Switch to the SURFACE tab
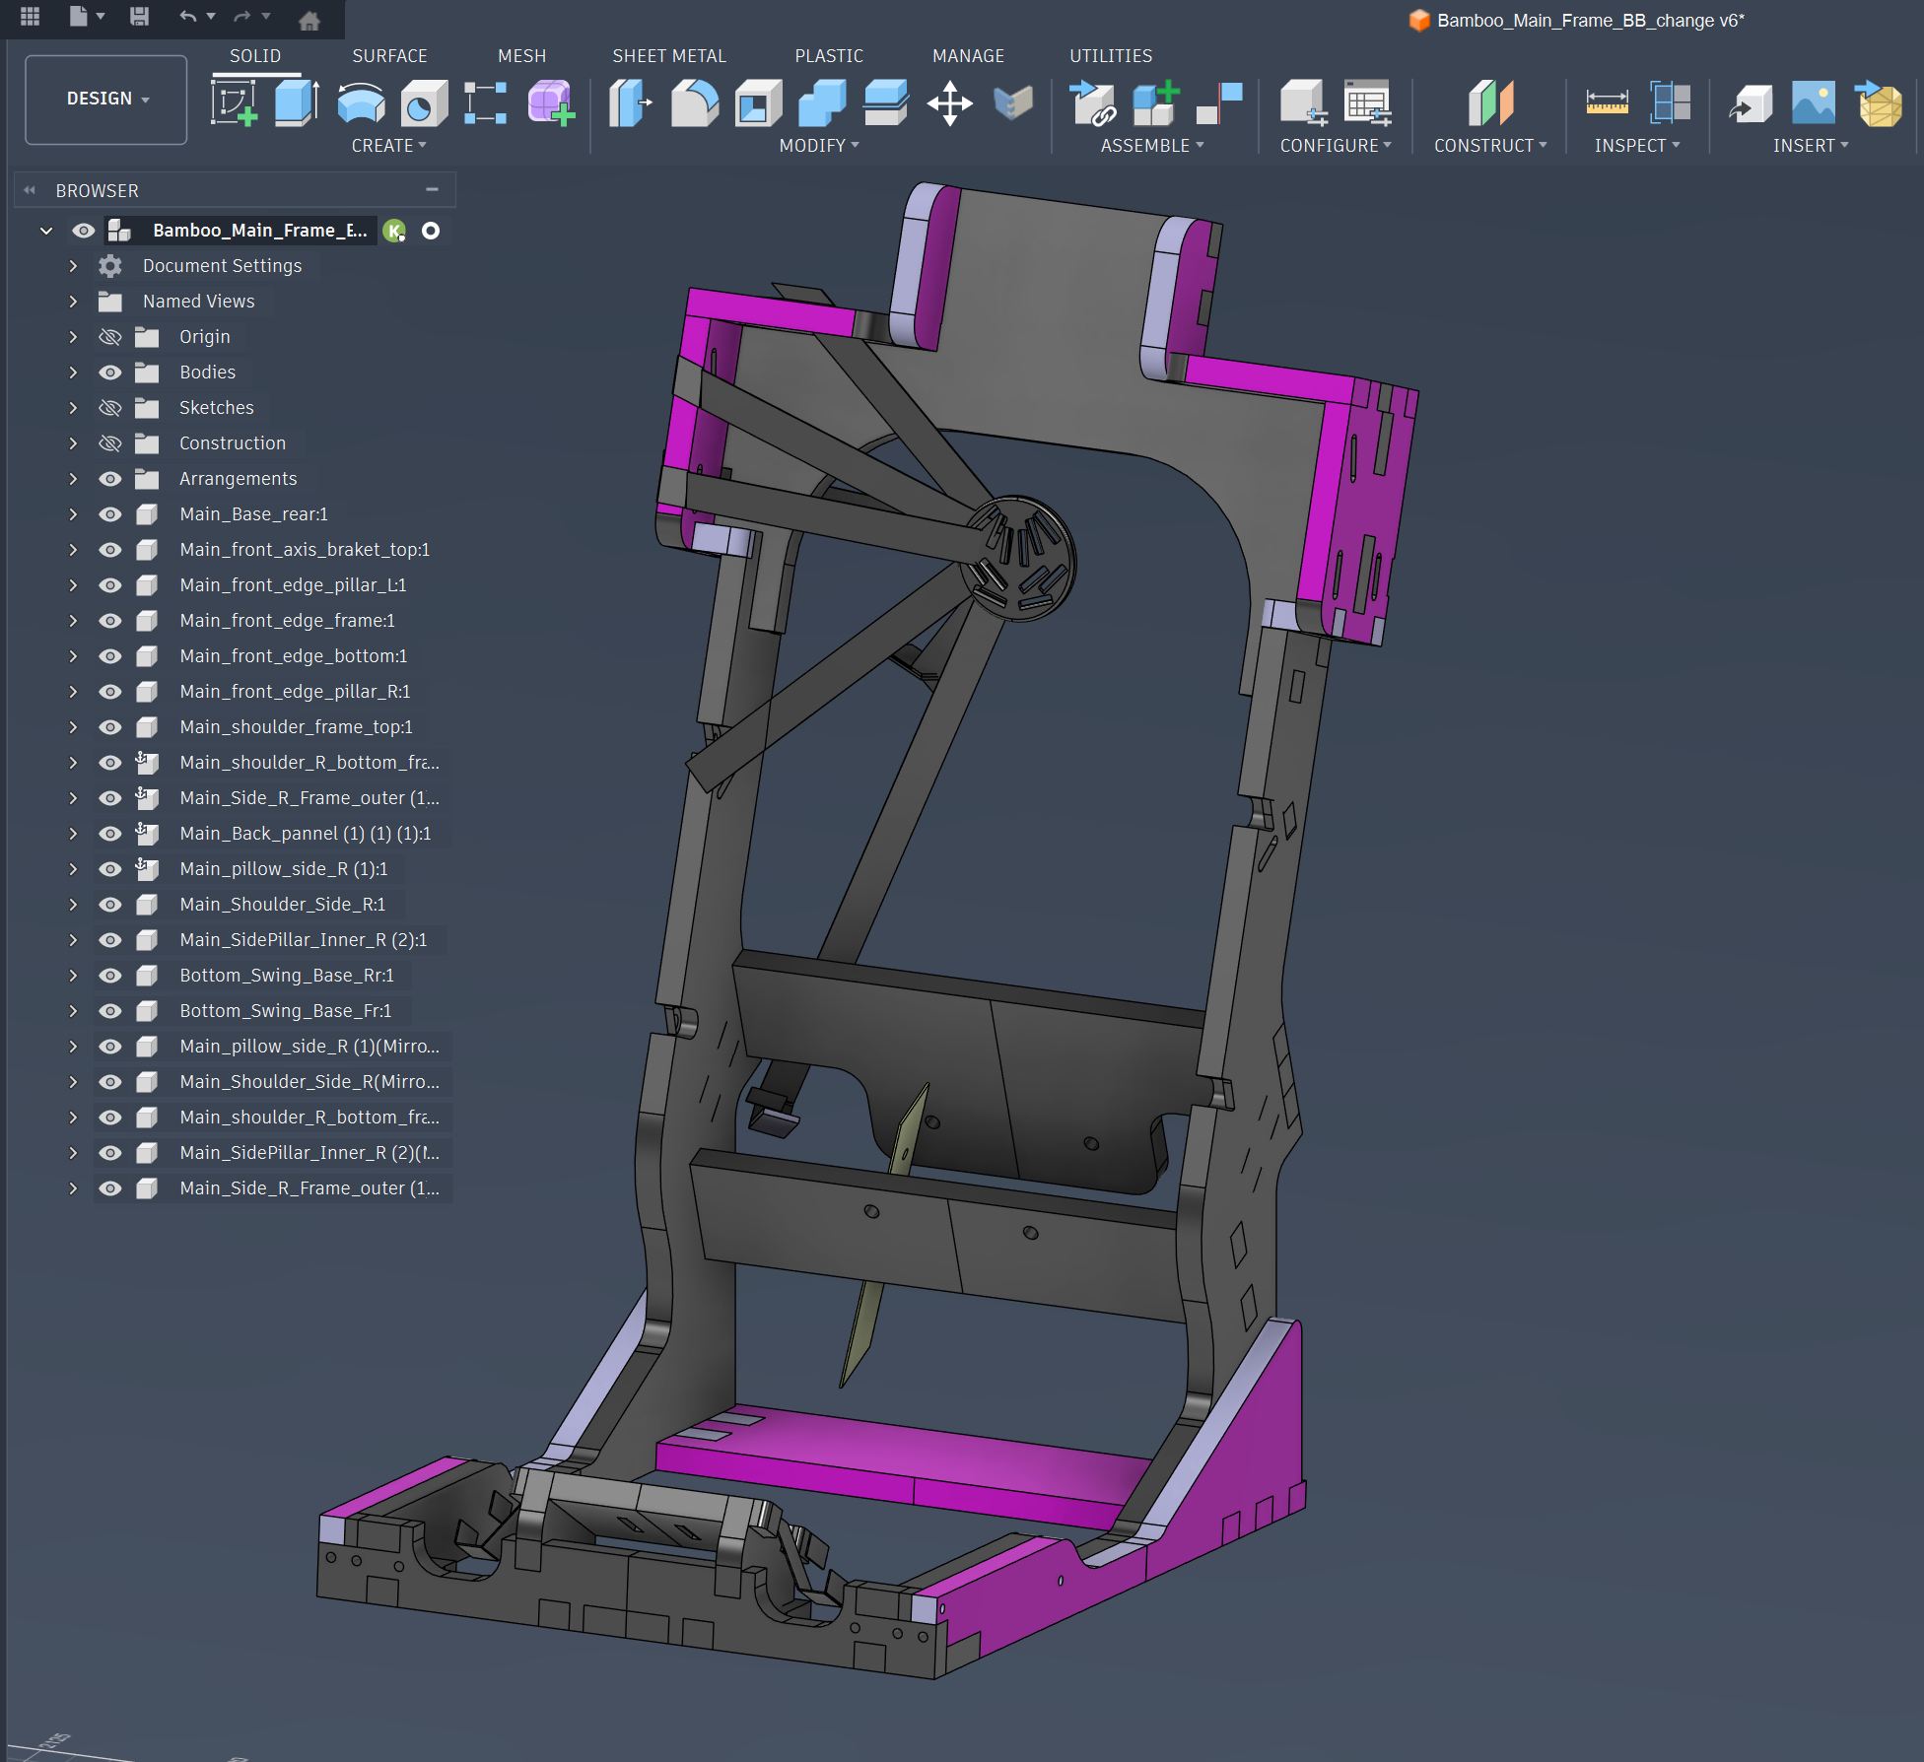The image size is (1924, 1762). click(389, 56)
